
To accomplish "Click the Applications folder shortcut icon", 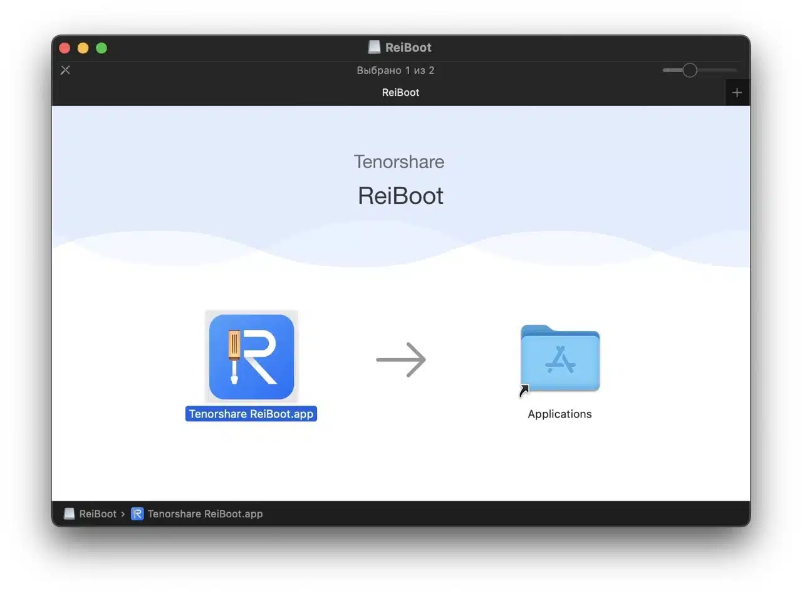I will (x=560, y=359).
